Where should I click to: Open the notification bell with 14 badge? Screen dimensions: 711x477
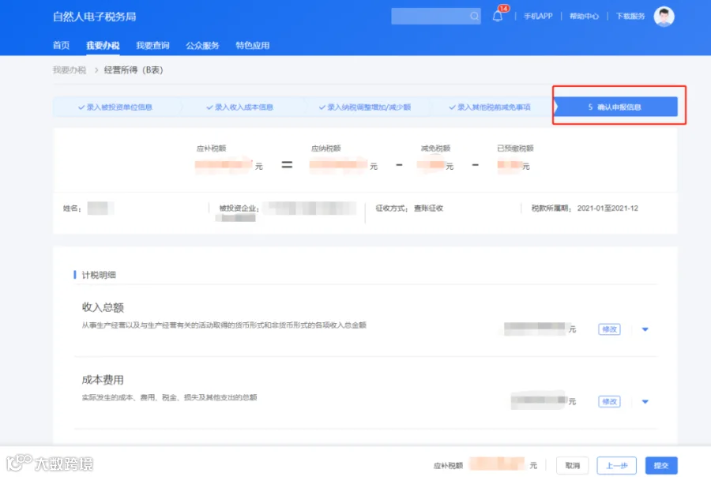(x=498, y=17)
